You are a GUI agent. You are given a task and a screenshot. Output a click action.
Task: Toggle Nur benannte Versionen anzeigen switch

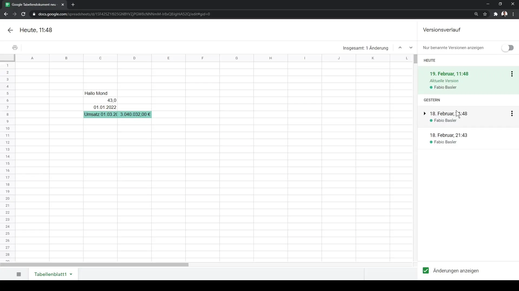coord(508,48)
